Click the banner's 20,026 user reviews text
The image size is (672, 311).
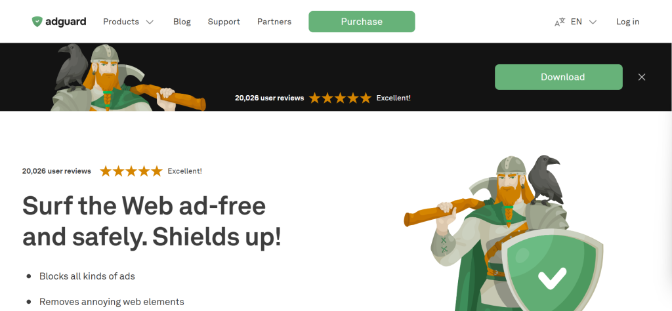tap(269, 98)
